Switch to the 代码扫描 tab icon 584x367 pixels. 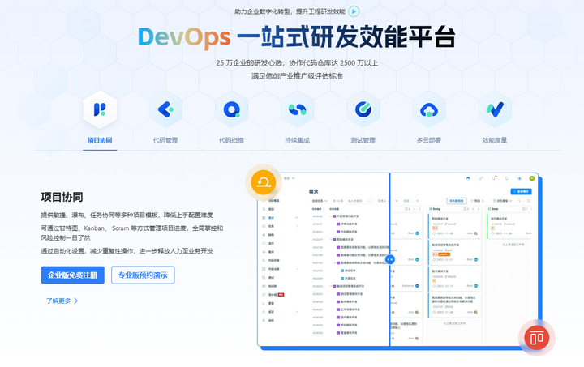pyautogui.click(x=231, y=109)
